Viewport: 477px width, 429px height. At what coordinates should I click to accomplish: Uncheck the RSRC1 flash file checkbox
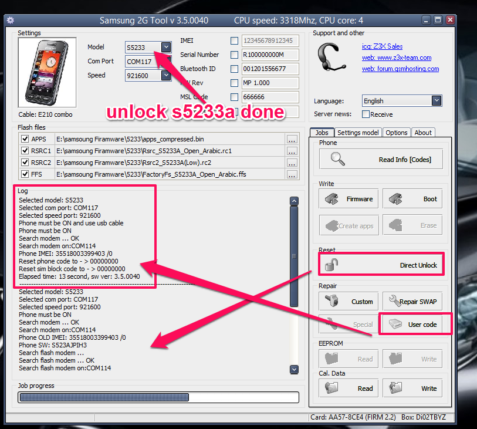tap(25, 151)
